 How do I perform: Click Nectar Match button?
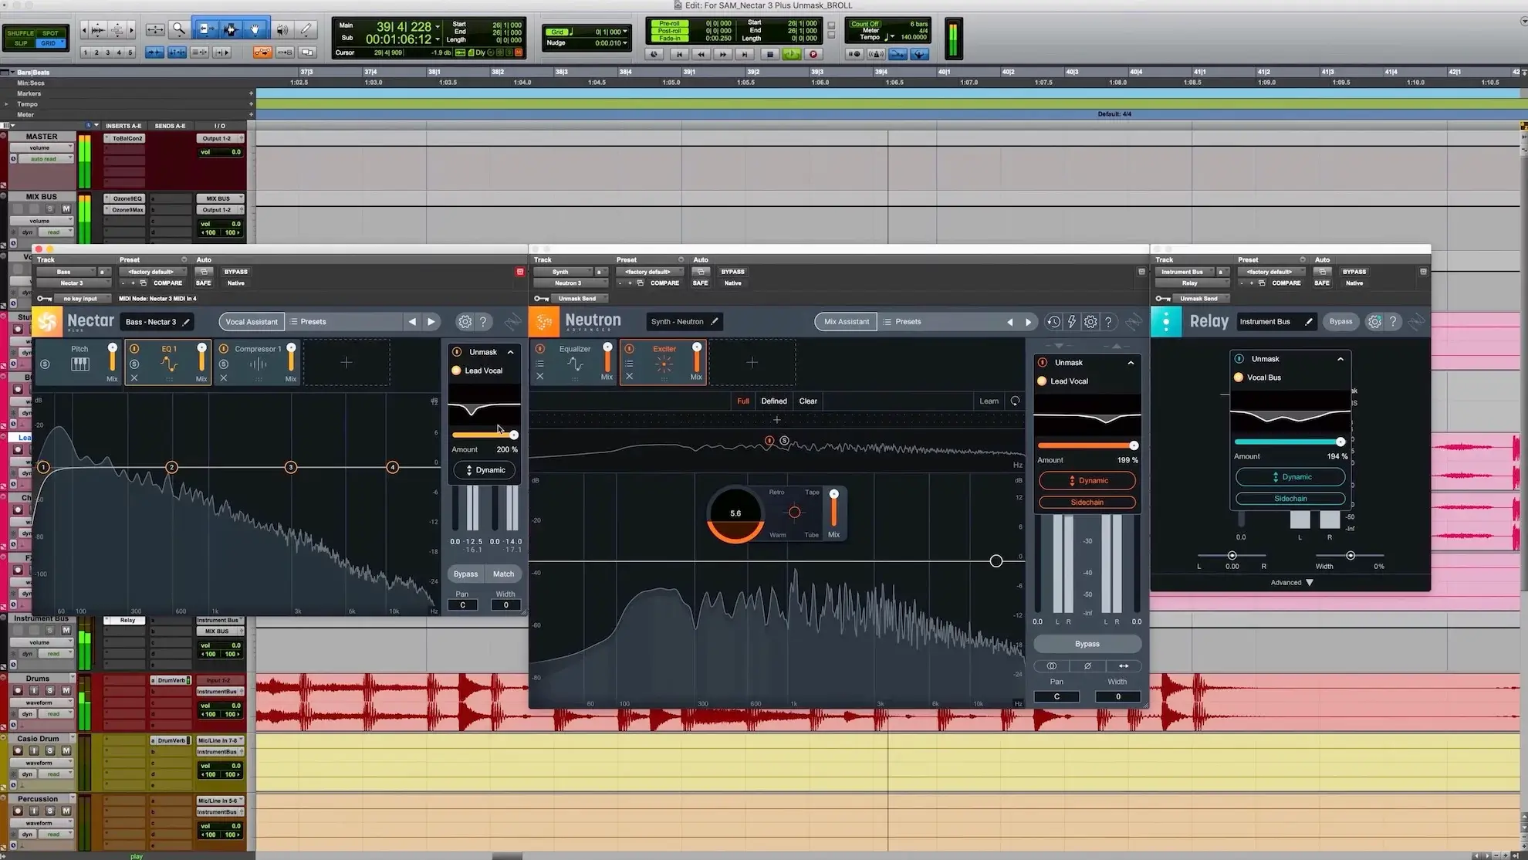(x=504, y=574)
